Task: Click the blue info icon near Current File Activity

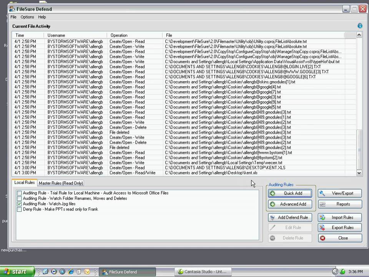Action: click(x=360, y=26)
